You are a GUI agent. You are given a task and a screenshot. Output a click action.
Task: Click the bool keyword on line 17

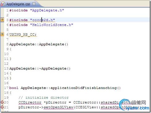coord(14,88)
